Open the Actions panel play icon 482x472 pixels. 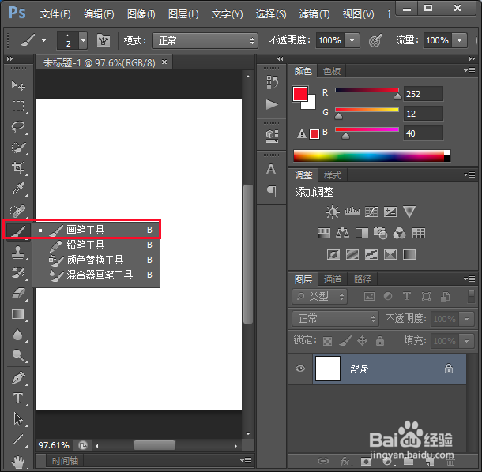coord(272,104)
